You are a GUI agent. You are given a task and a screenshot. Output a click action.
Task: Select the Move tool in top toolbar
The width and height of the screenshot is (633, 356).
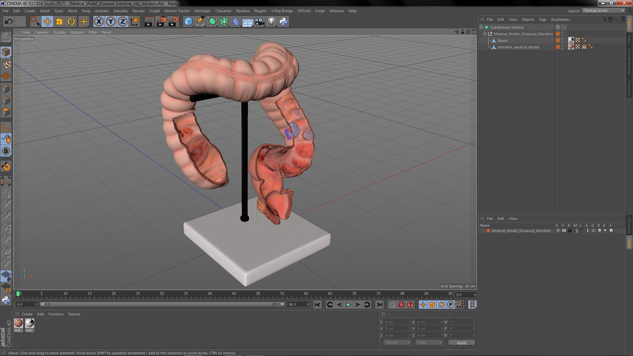click(x=47, y=22)
